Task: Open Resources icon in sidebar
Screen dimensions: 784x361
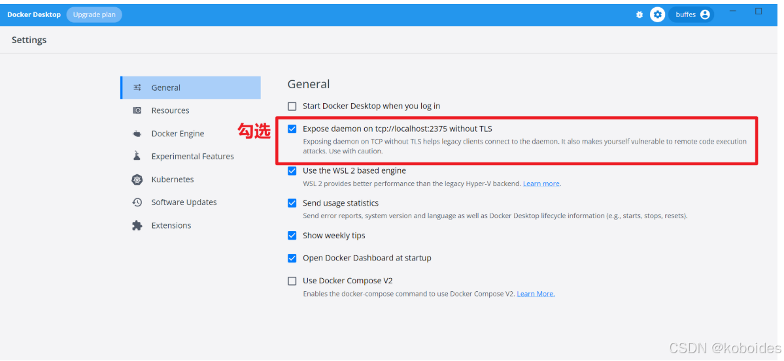Action: point(137,110)
